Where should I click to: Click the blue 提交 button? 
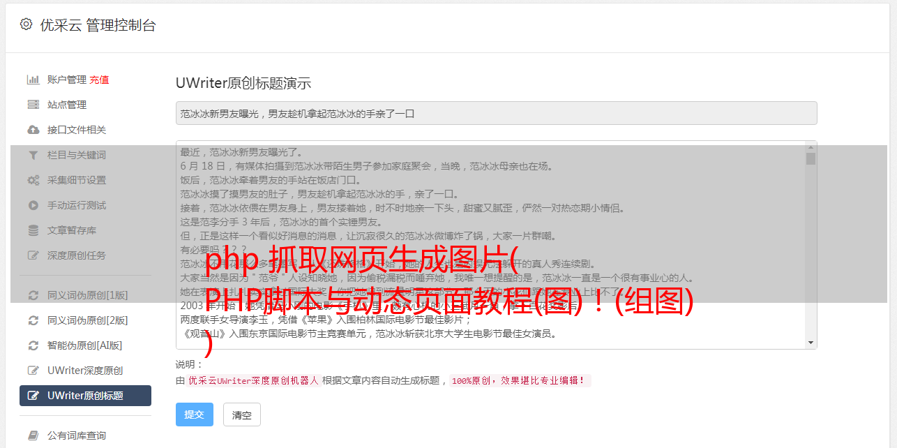pyautogui.click(x=195, y=415)
